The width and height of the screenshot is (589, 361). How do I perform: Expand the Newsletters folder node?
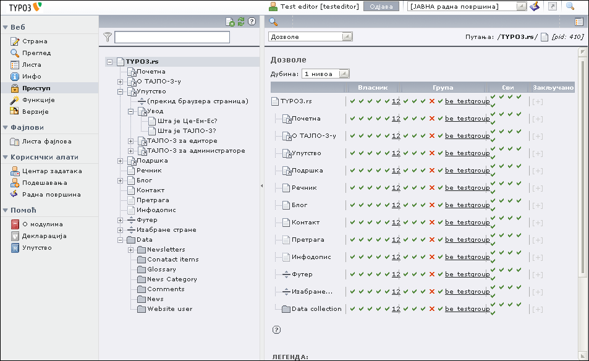click(x=131, y=250)
